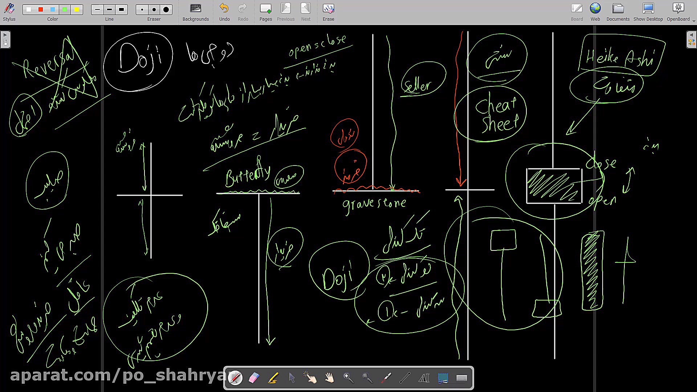This screenshot has height=392, width=697.
Task: Set thinnest line width option
Action: coord(97,9)
